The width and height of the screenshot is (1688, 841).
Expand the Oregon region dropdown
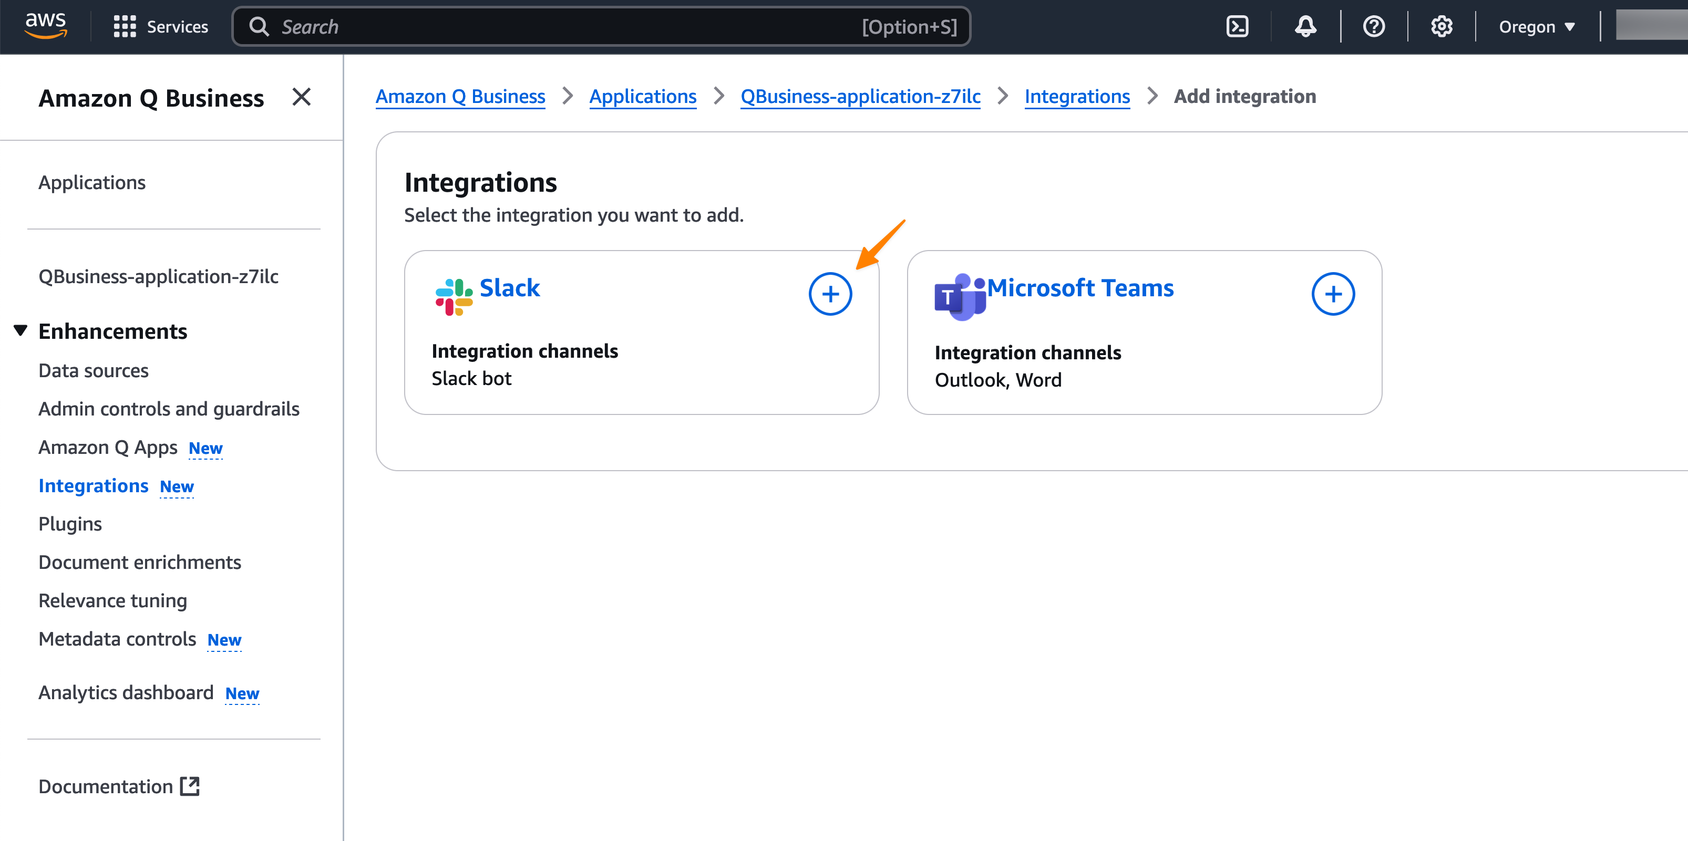[1535, 27]
